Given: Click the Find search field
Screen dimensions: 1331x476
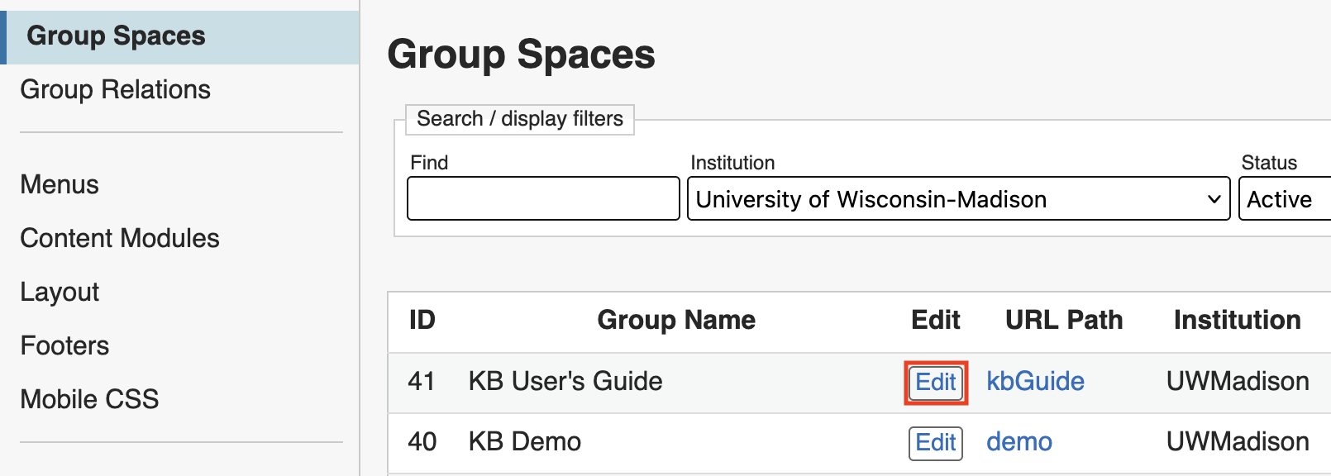Looking at the screenshot, I should [543, 199].
